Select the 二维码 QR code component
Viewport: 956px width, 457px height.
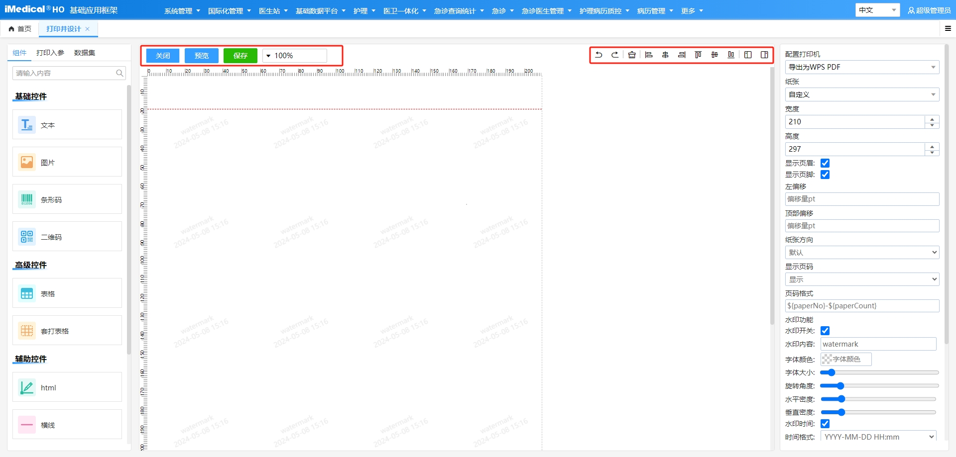[x=67, y=237]
